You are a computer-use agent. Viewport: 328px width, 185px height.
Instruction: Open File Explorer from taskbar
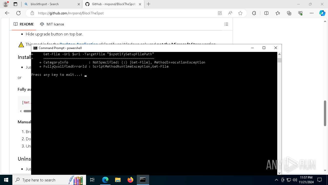click(118, 180)
